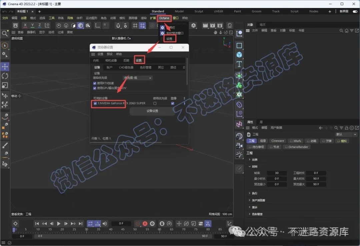Toggle the 使用RTX加速 checkbox

coord(95,83)
